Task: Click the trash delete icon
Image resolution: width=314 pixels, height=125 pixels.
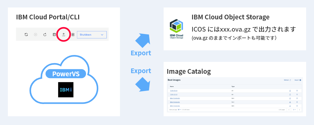Action: click(73, 34)
